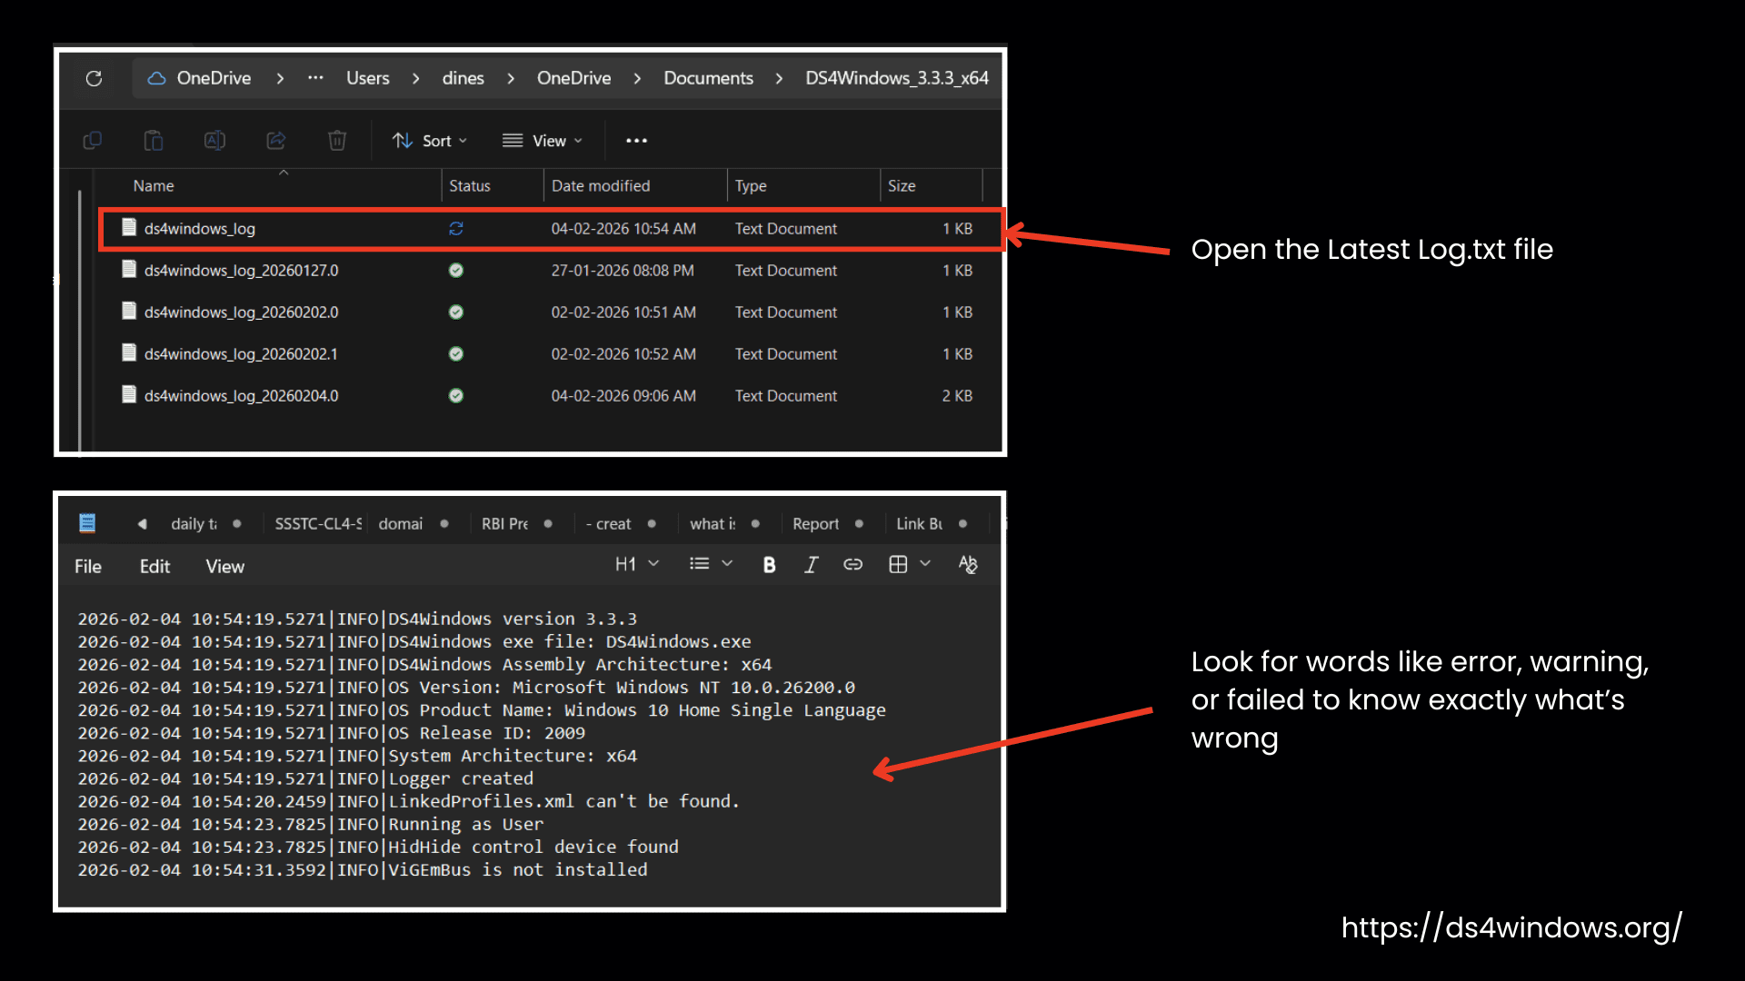Switch to the 'Link Bu' Notepad tab
Screen dimensions: 1745x981
919,524
